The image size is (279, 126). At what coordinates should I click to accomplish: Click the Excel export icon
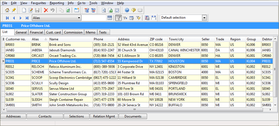[x=111, y=10]
